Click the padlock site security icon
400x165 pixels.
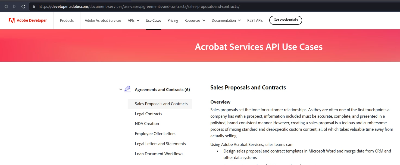point(34,6)
